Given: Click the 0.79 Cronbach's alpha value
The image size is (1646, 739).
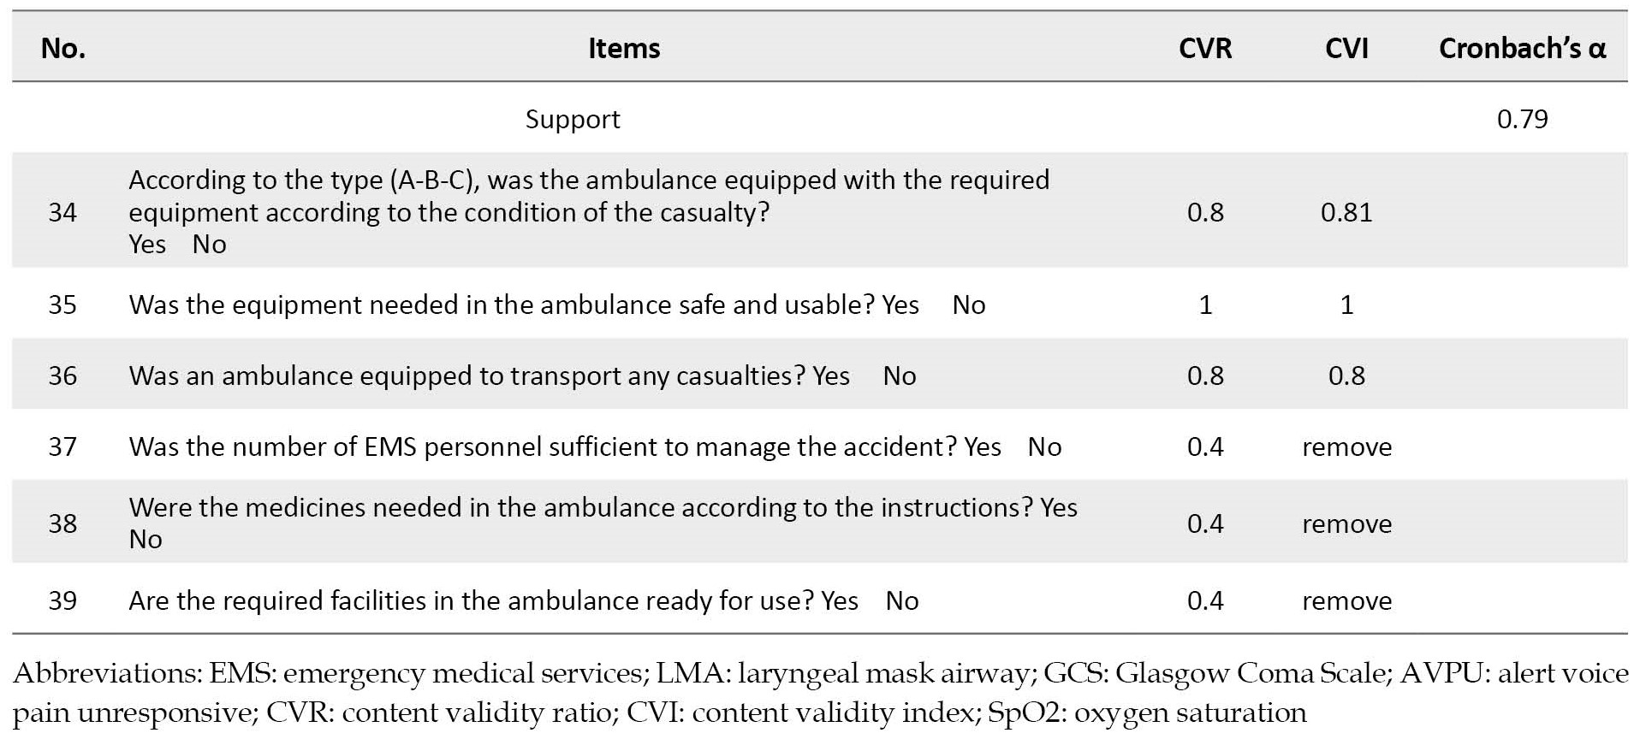Looking at the screenshot, I should pyautogui.click(x=1522, y=120).
